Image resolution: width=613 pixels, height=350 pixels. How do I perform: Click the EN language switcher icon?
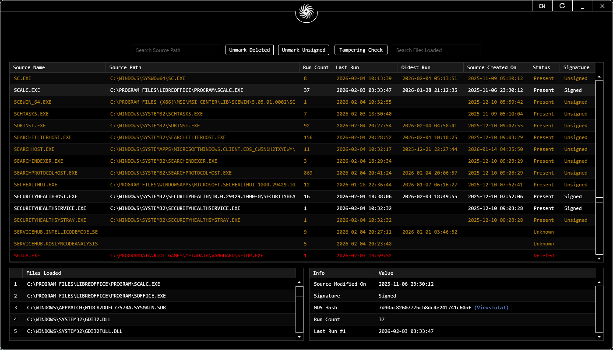[x=542, y=6]
